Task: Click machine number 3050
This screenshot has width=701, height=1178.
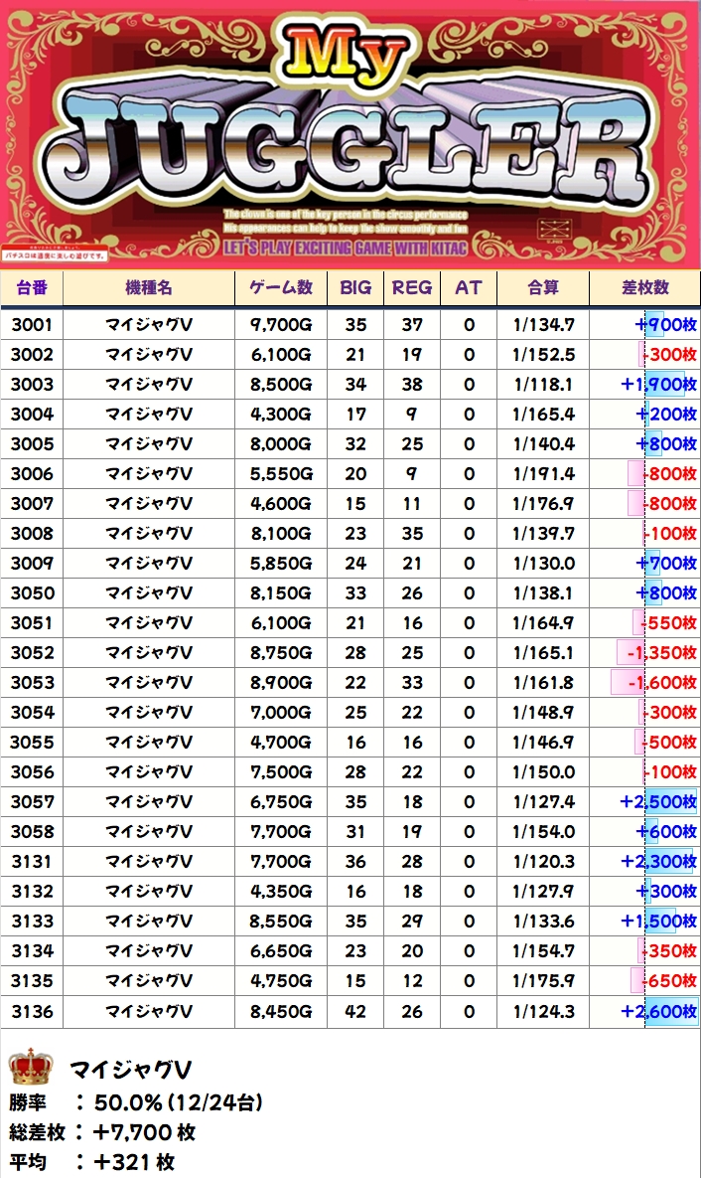Action: [x=32, y=593]
